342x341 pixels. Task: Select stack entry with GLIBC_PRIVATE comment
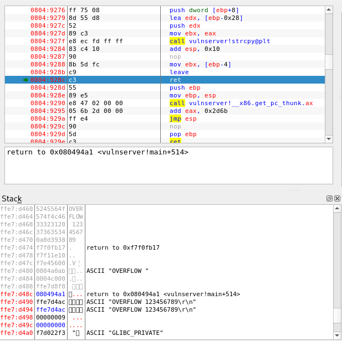(x=125, y=333)
